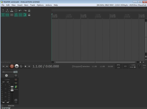Open the master track FX button
Viewport: 147px width, 109px height.
[8, 72]
